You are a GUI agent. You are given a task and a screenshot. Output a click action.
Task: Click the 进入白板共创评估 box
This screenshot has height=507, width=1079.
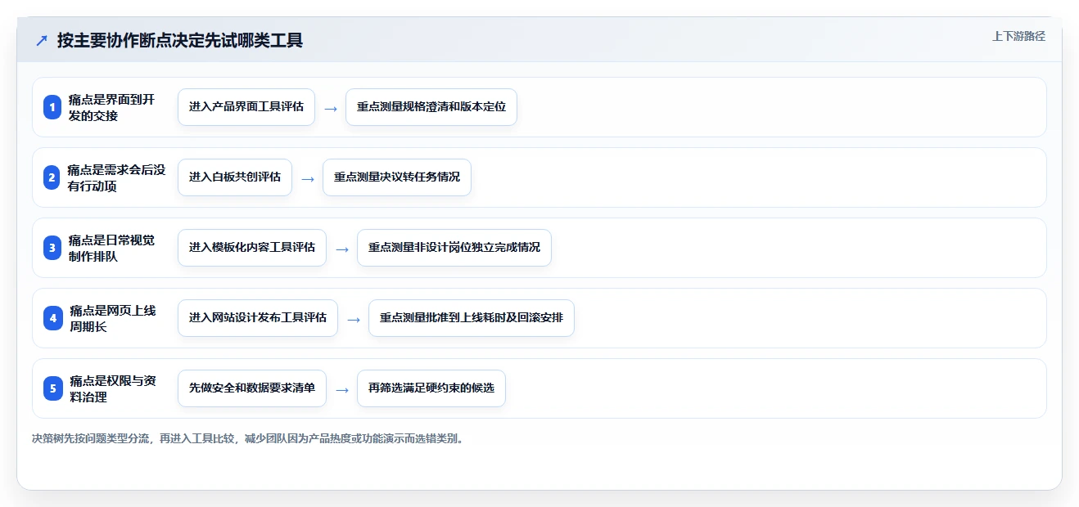click(x=235, y=177)
